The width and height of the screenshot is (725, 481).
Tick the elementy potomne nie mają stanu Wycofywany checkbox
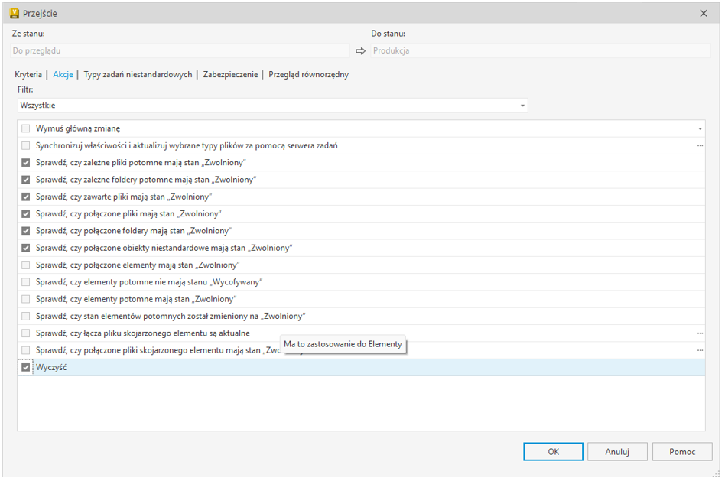click(26, 282)
